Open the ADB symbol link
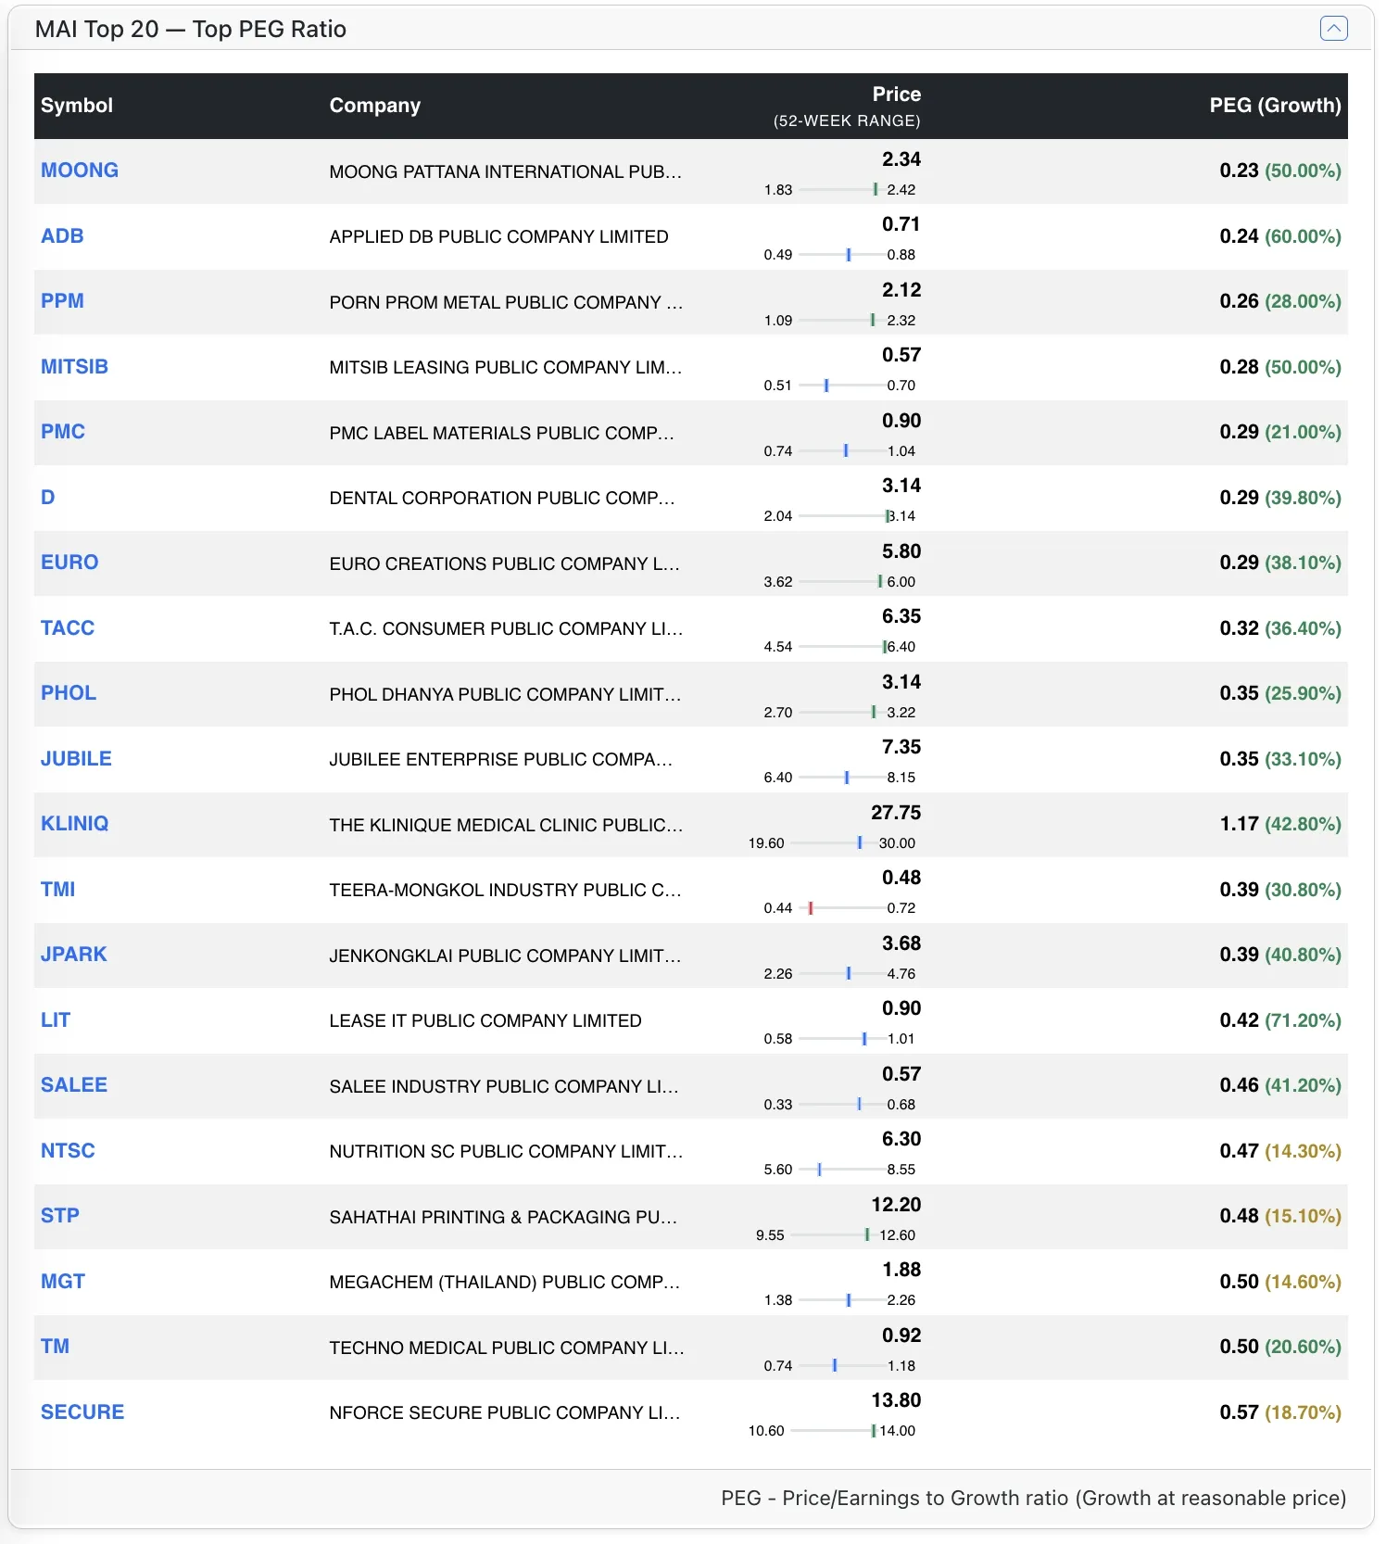The image size is (1386, 1544). tap(62, 236)
